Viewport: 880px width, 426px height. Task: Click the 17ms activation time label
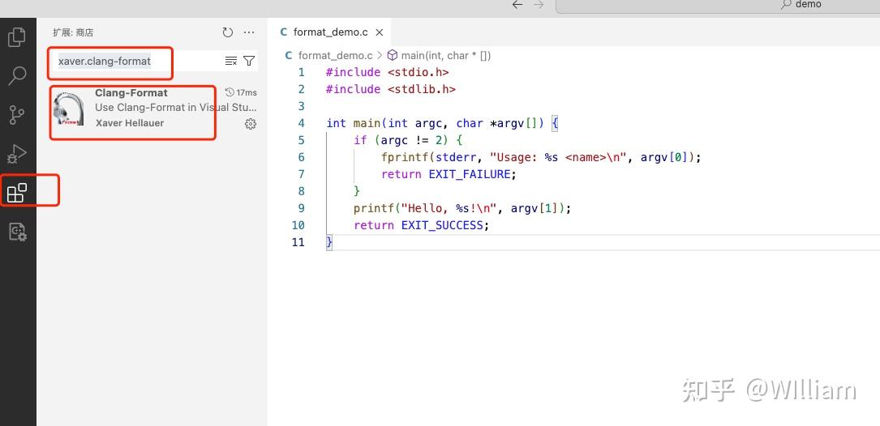point(242,92)
